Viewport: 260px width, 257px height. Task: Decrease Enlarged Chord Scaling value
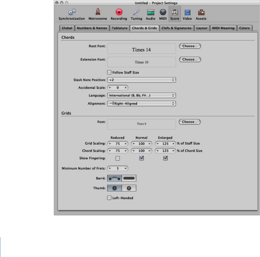pos(158,151)
